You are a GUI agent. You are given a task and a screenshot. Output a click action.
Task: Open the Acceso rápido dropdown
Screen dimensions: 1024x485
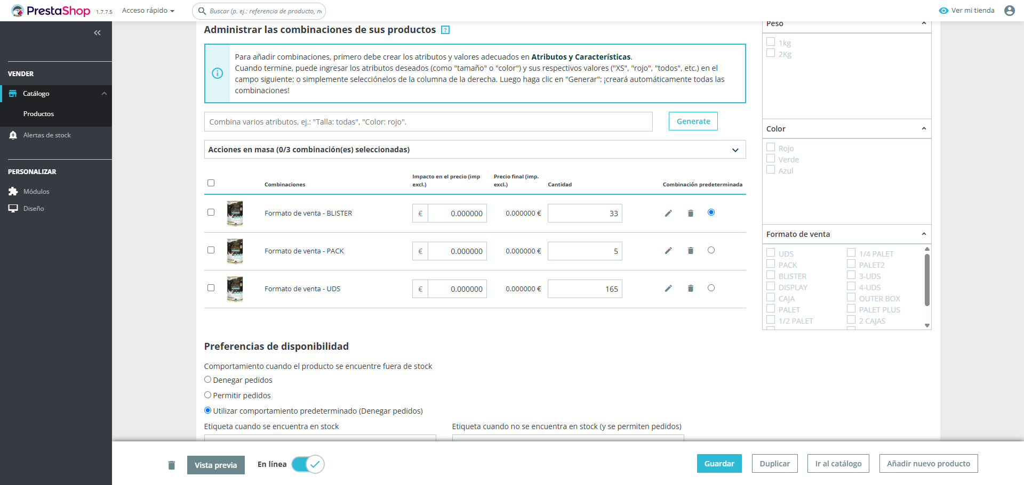148,11
